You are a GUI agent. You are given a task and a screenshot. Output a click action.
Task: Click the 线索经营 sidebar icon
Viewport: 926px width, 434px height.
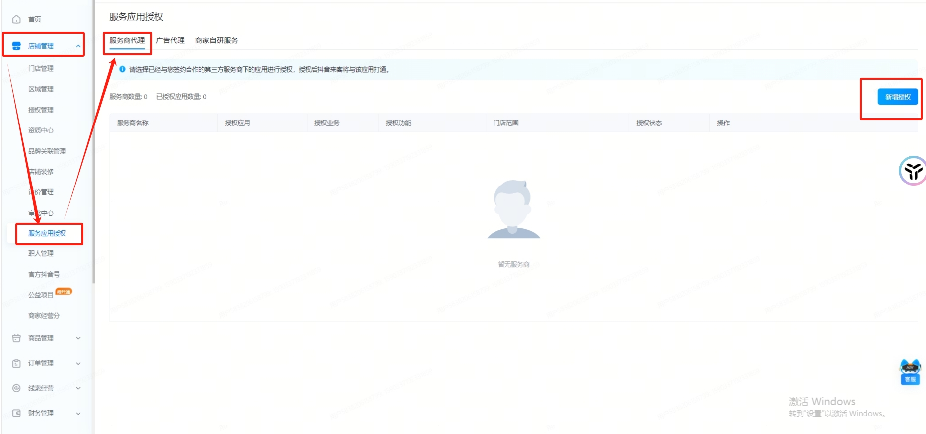16,388
